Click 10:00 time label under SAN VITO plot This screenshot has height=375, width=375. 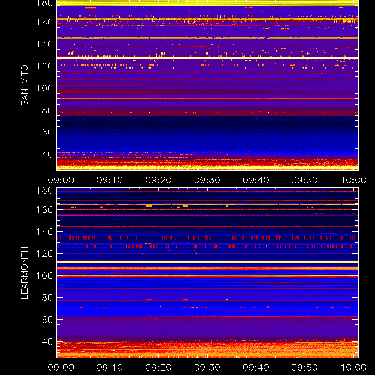point(353,180)
